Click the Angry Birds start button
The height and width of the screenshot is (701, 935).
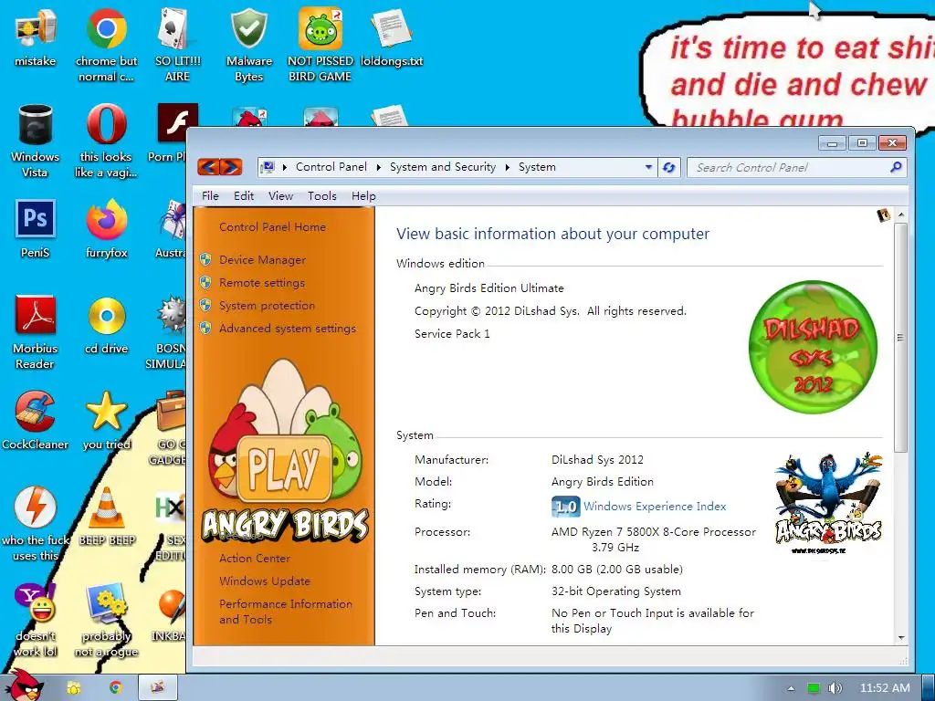tap(25, 685)
